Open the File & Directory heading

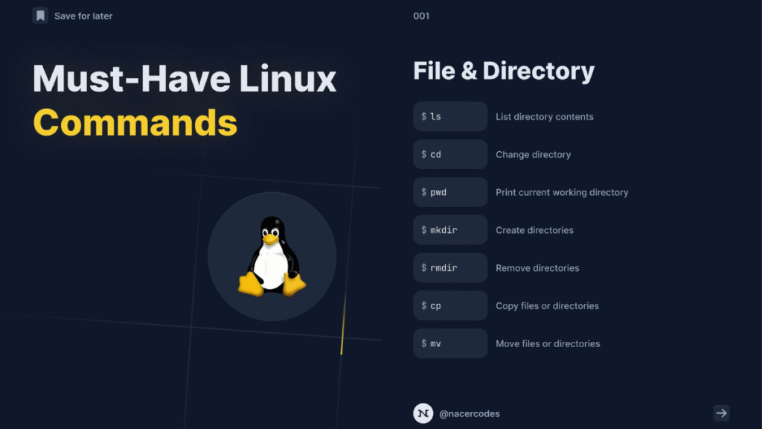pyautogui.click(x=504, y=70)
